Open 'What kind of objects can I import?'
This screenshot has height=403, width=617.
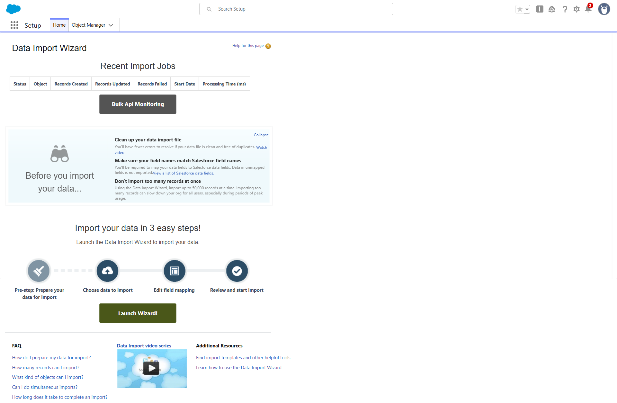tap(48, 377)
